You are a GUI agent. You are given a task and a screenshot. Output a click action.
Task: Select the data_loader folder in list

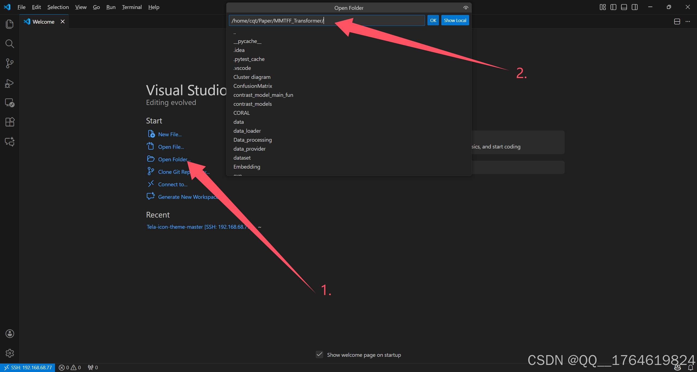247,131
